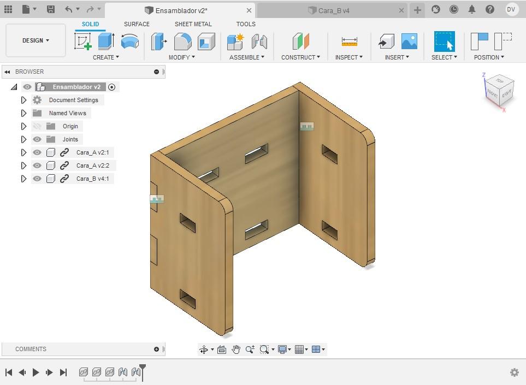
Task: Hide component Cara_A v2:1
Action: 37,152
